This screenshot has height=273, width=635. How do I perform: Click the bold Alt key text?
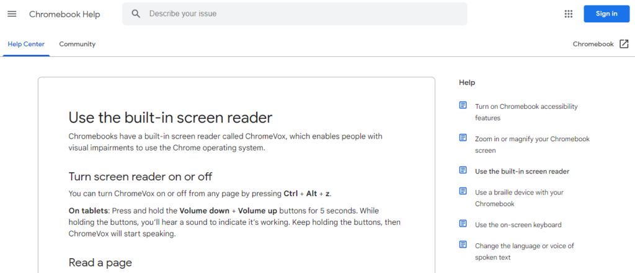pos(311,193)
